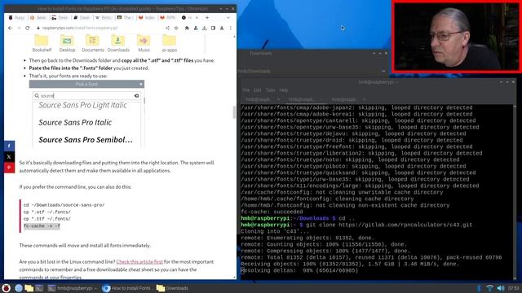The image size is (522, 293).
Task: Click the Music folder icon
Action: (144, 41)
